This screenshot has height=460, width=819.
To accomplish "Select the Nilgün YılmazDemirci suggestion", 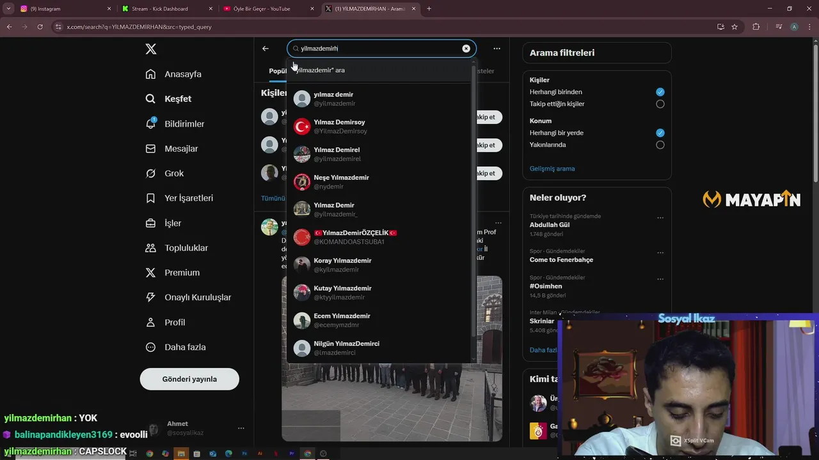I will point(379,348).
